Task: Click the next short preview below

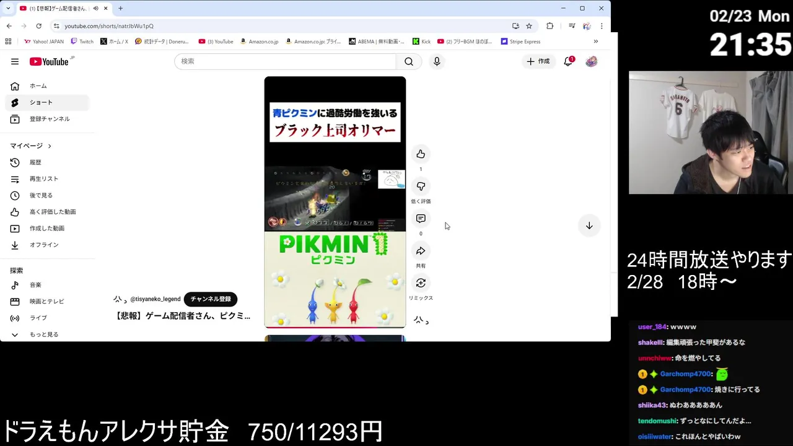Action: click(335, 338)
